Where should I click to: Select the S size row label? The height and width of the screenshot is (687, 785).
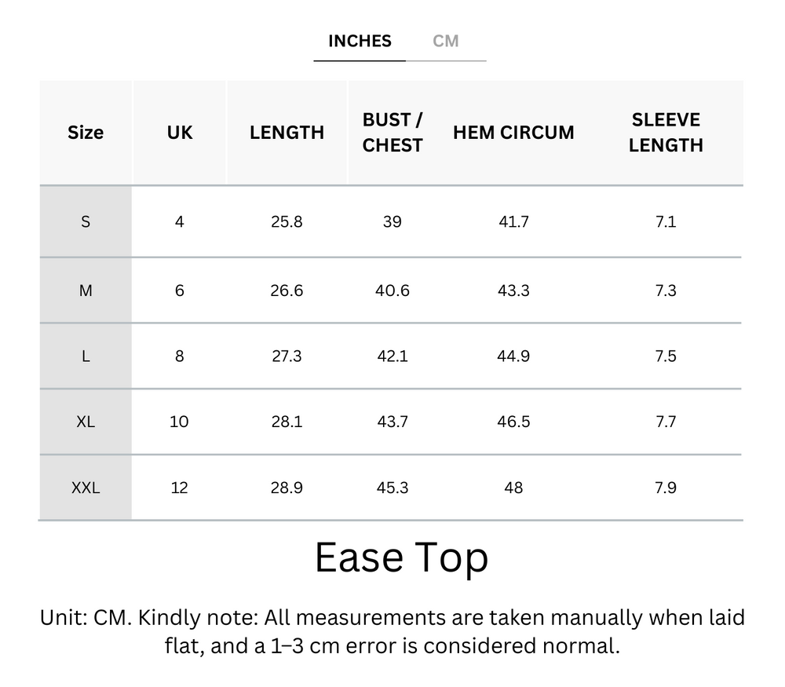[x=86, y=222]
